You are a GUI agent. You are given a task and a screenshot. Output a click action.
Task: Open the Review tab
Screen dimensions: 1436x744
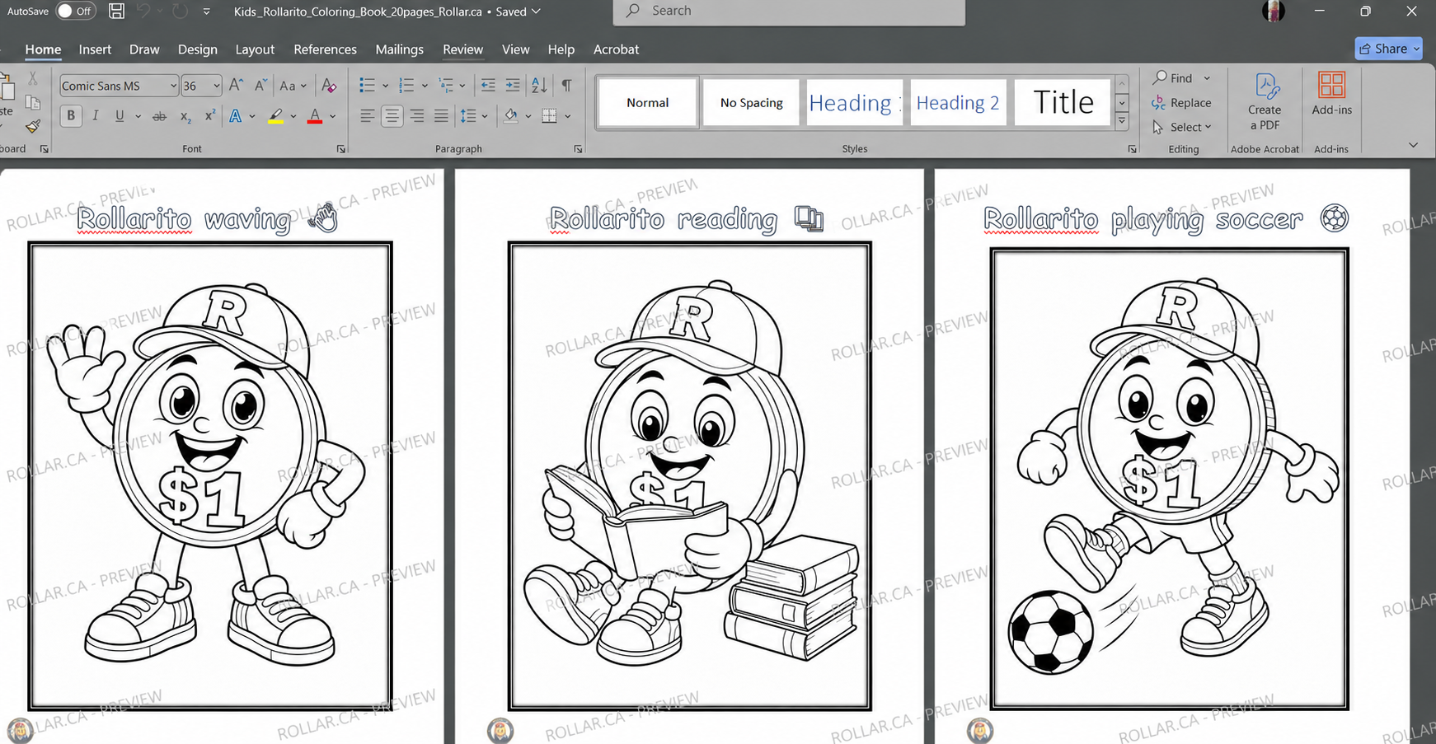(x=462, y=49)
